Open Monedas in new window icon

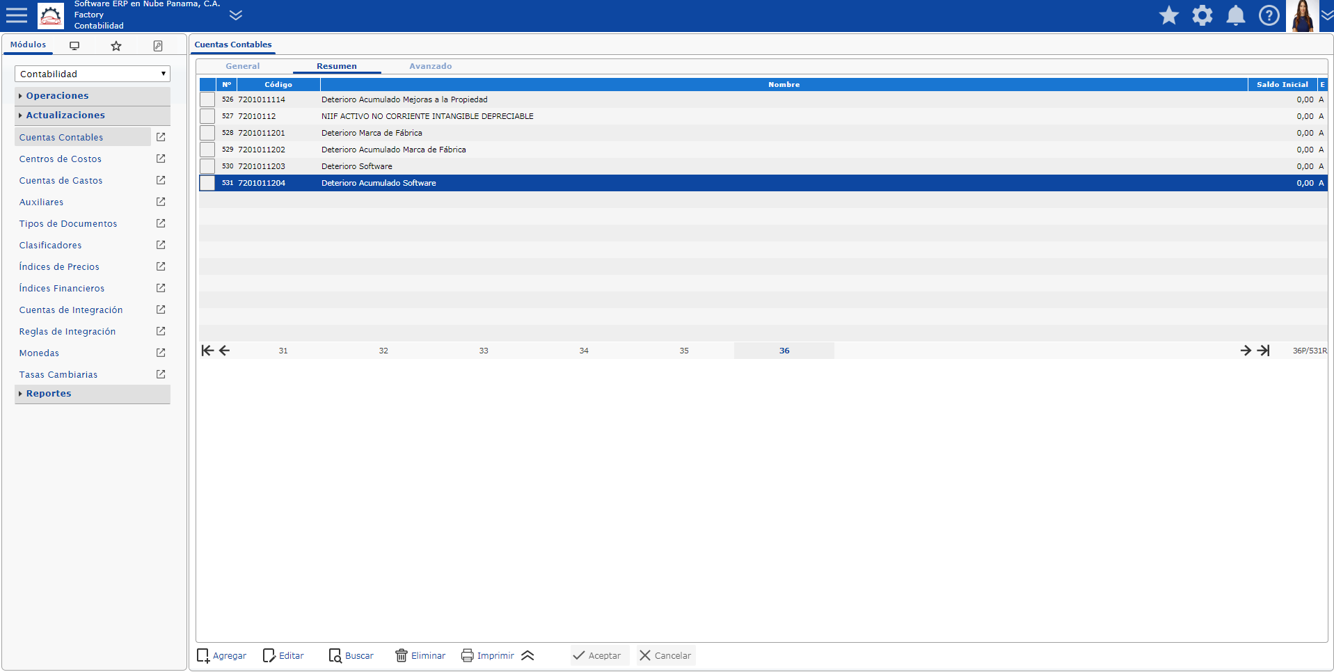161,353
